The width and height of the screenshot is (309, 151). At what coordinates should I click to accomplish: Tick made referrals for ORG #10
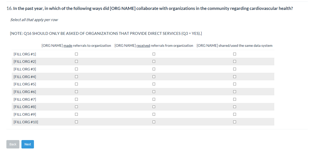(x=76, y=122)
